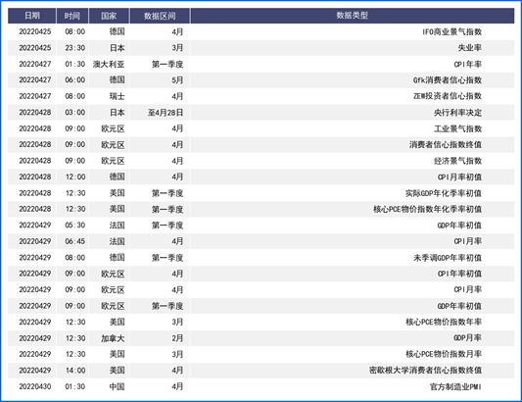This screenshot has height=402, width=522.
Task: Click the 06:45 time cell
Action: [74, 241]
